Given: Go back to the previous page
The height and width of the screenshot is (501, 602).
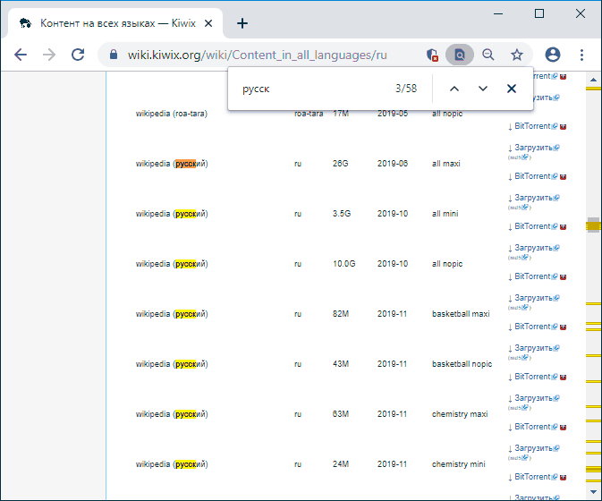Looking at the screenshot, I should tap(21, 55).
